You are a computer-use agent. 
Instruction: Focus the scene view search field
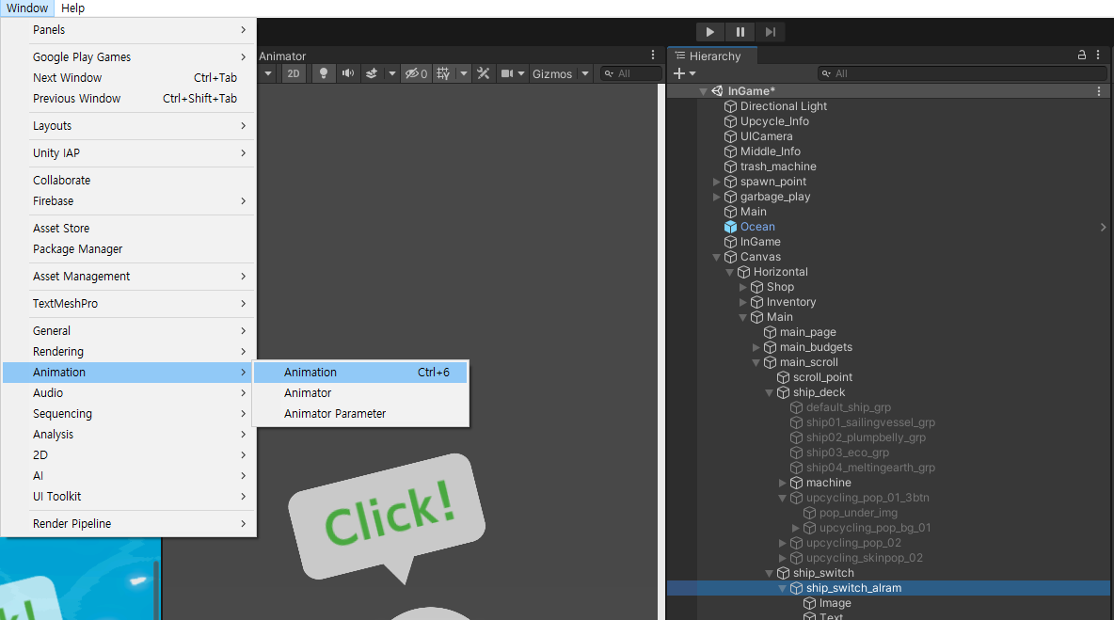pyautogui.click(x=631, y=74)
